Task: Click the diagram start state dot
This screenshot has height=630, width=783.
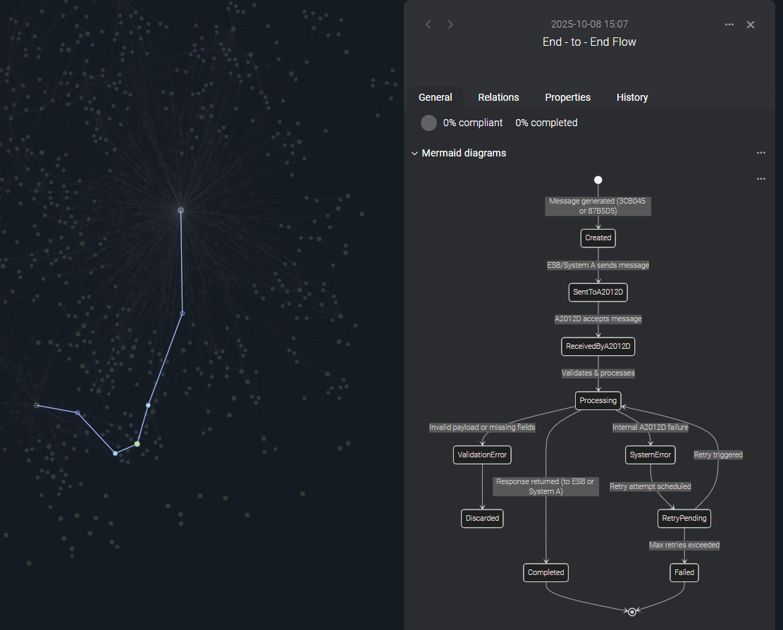Action: [x=598, y=180]
